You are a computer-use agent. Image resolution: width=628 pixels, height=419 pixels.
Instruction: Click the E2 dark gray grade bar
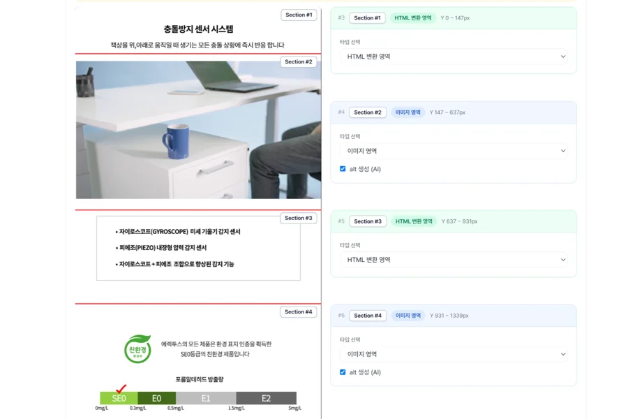266,398
